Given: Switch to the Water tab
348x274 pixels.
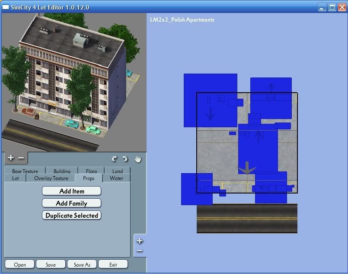Looking at the screenshot, I should coord(116,178).
